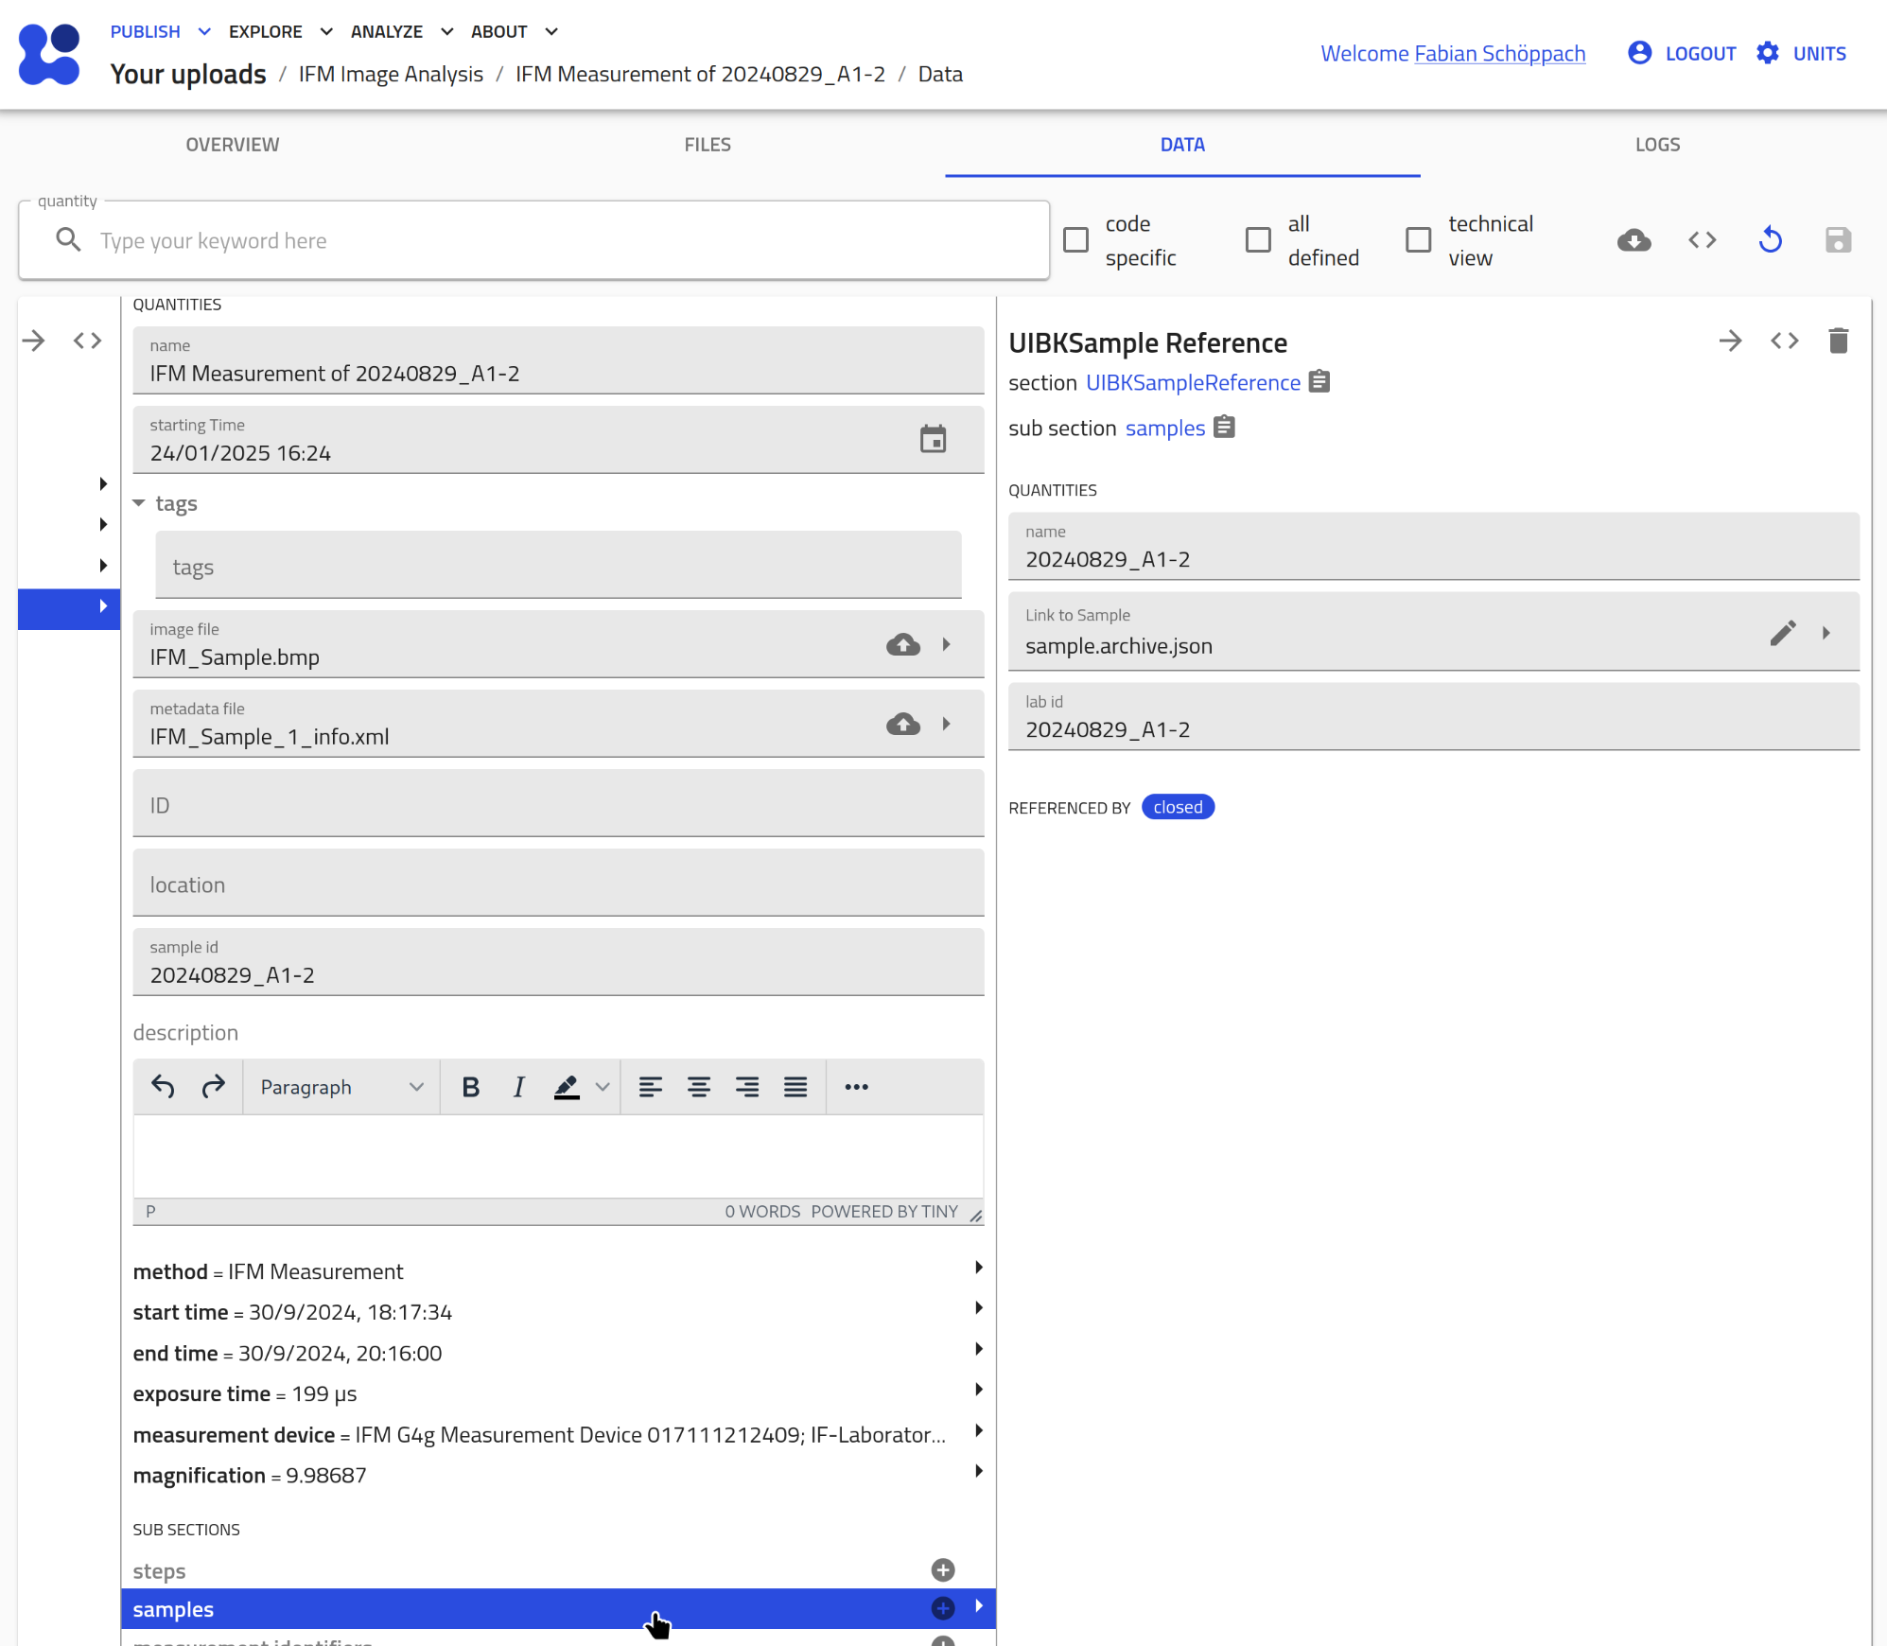Screen dimensions: 1887x1646
Task: Click the reload/undo changes icon
Action: click(x=1770, y=240)
